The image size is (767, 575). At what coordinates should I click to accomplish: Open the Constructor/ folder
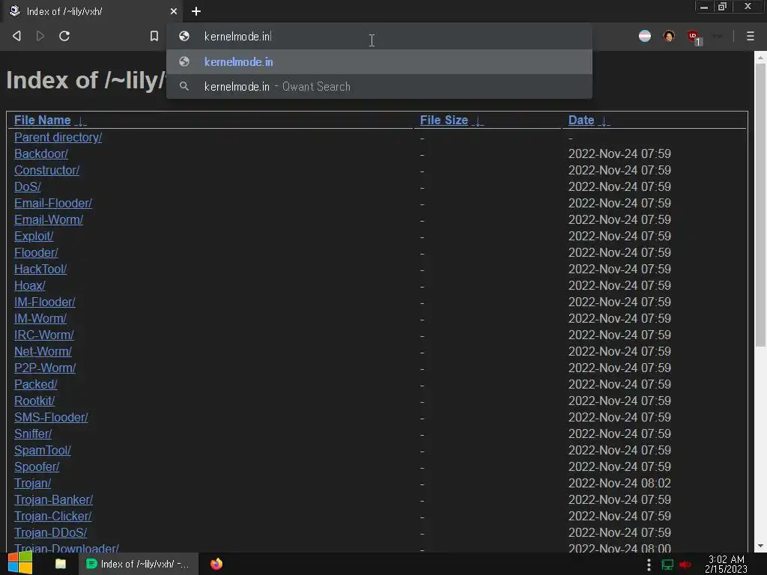(46, 170)
